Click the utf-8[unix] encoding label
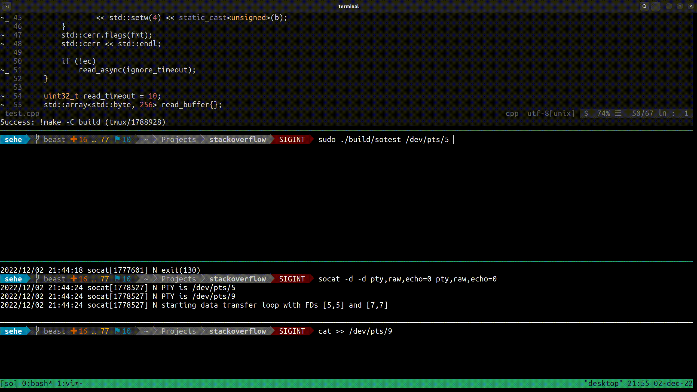The height and width of the screenshot is (392, 697). pyautogui.click(x=549, y=113)
